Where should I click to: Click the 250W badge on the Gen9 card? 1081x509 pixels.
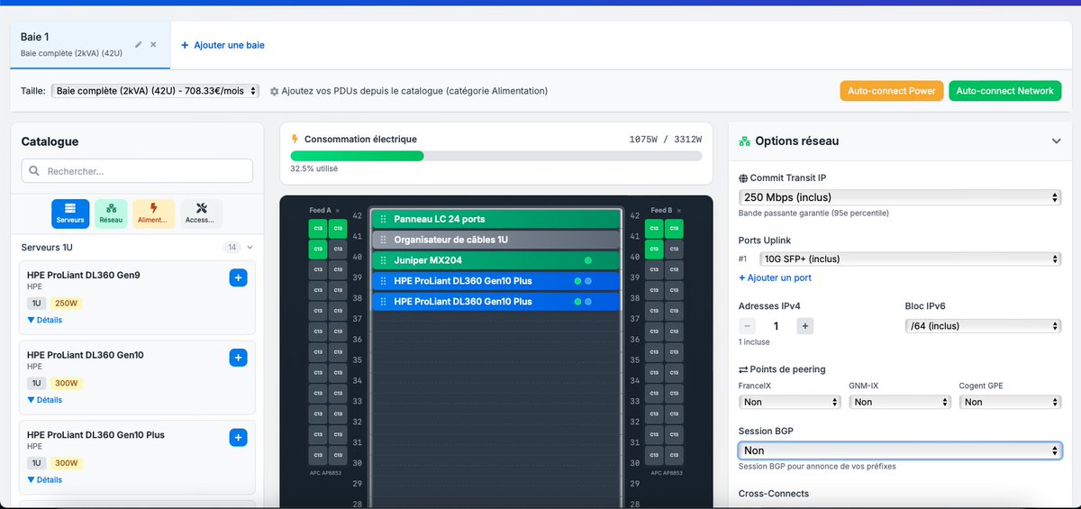click(x=67, y=304)
